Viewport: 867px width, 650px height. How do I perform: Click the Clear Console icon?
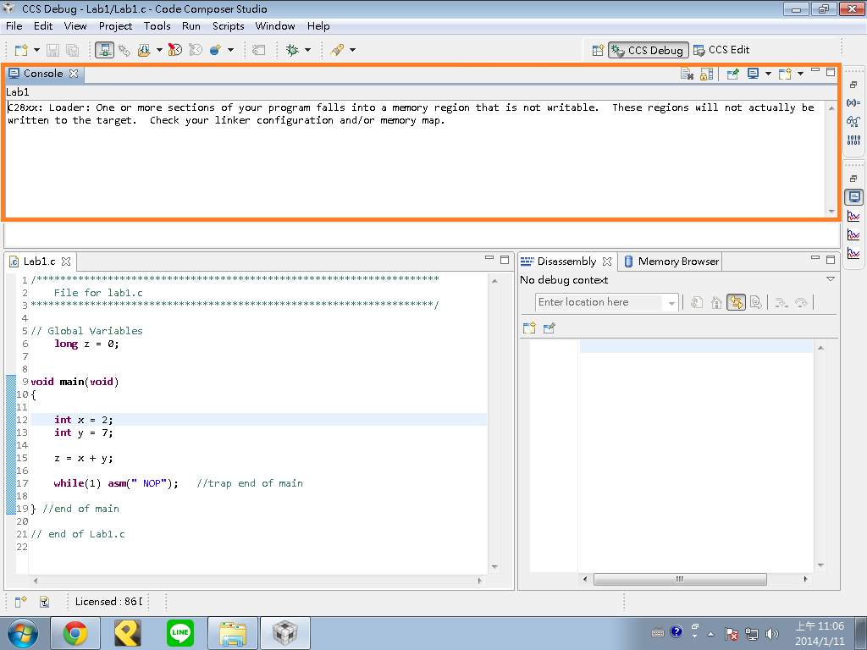click(688, 74)
